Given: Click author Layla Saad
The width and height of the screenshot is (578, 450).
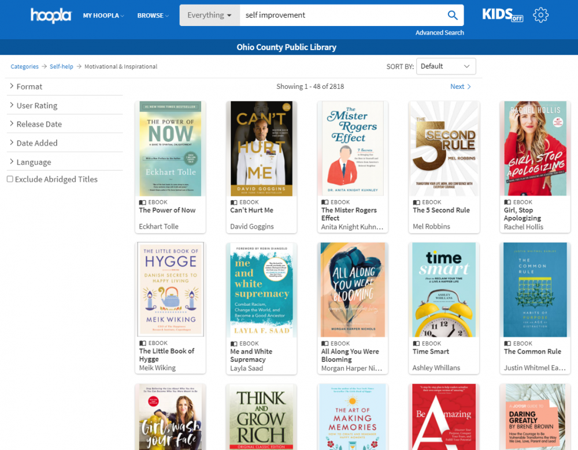Looking at the screenshot, I should [x=247, y=368].
